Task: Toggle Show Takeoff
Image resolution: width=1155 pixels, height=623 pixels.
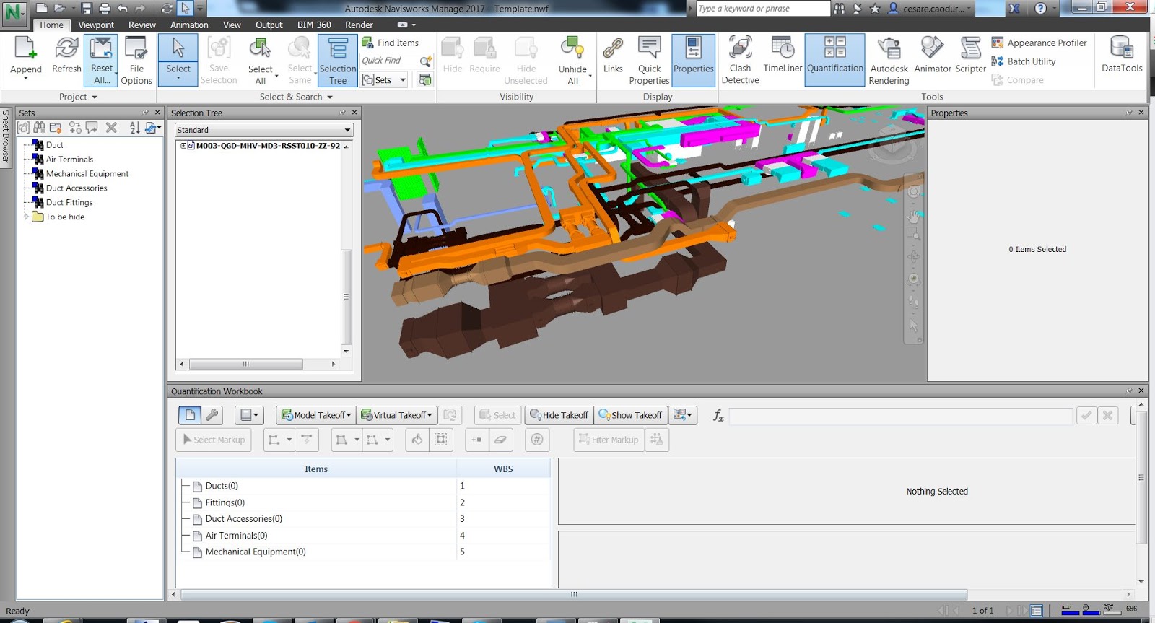Action: (630, 415)
